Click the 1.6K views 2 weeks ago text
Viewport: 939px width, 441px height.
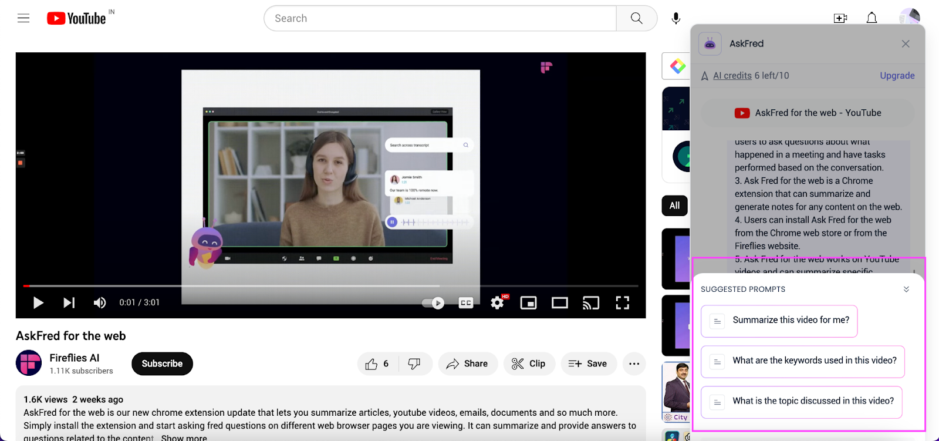(73, 399)
